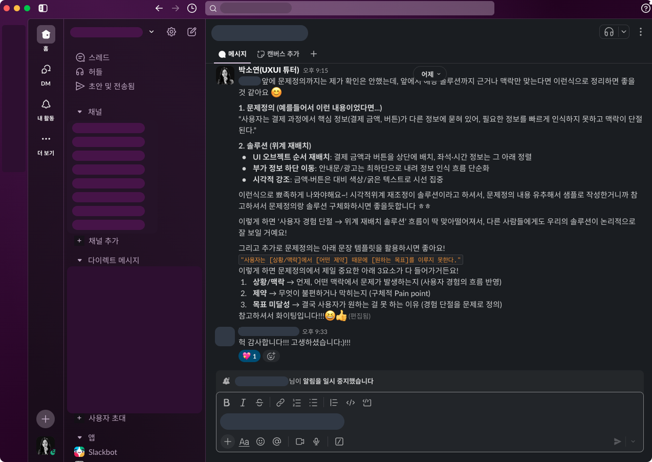The width and height of the screenshot is (652, 462).
Task: Open huddle options dropdown arrow
Action: tap(623, 32)
